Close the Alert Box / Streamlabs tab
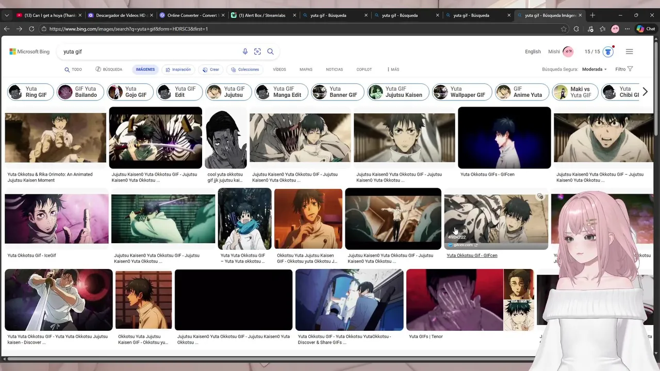The width and height of the screenshot is (660, 371). click(294, 15)
